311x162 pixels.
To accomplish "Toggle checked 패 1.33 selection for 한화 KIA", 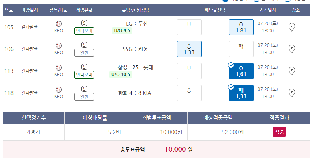I will (241, 93).
